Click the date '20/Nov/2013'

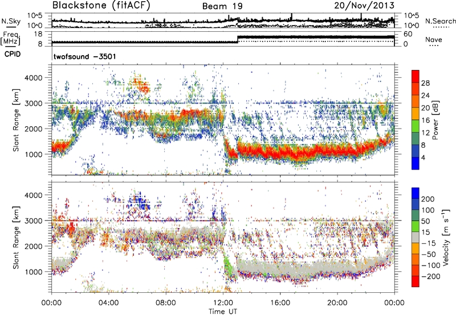pyautogui.click(x=364, y=5)
